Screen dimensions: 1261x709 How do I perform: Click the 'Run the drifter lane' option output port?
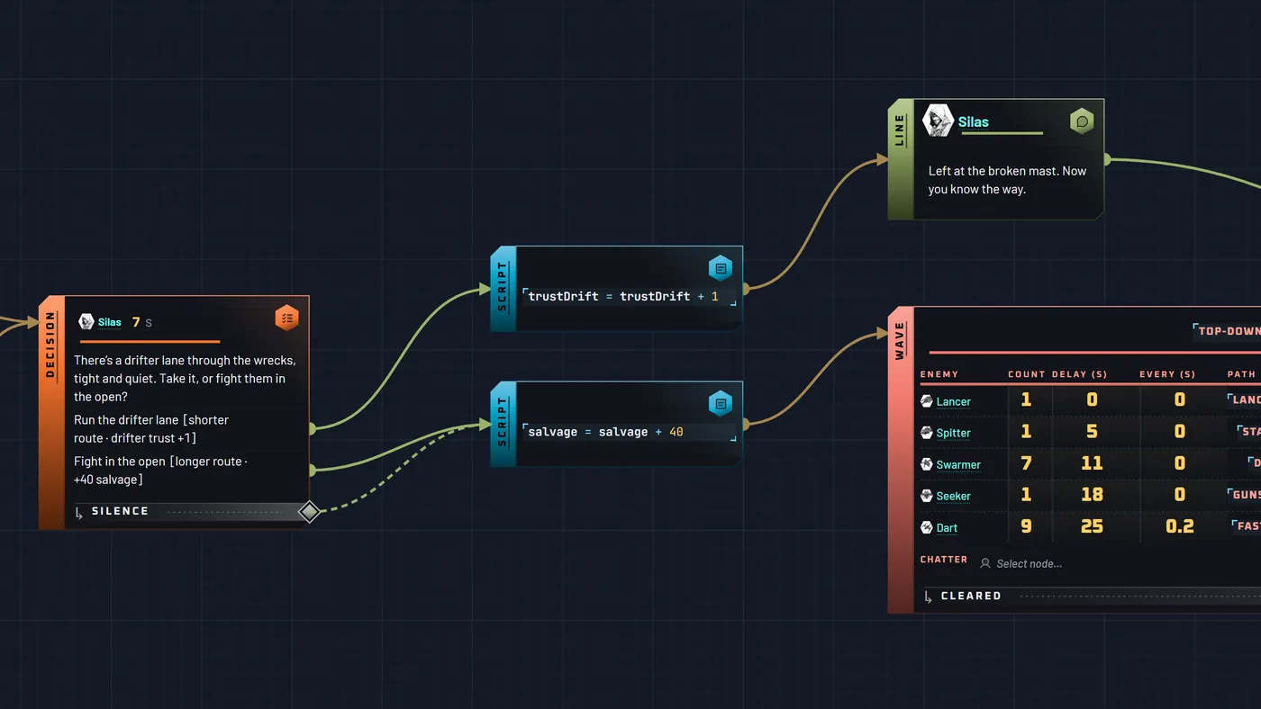click(x=312, y=429)
